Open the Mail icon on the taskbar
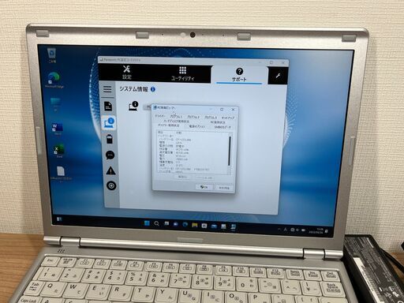Viewport: 404px width, 303px height. (x=214, y=226)
